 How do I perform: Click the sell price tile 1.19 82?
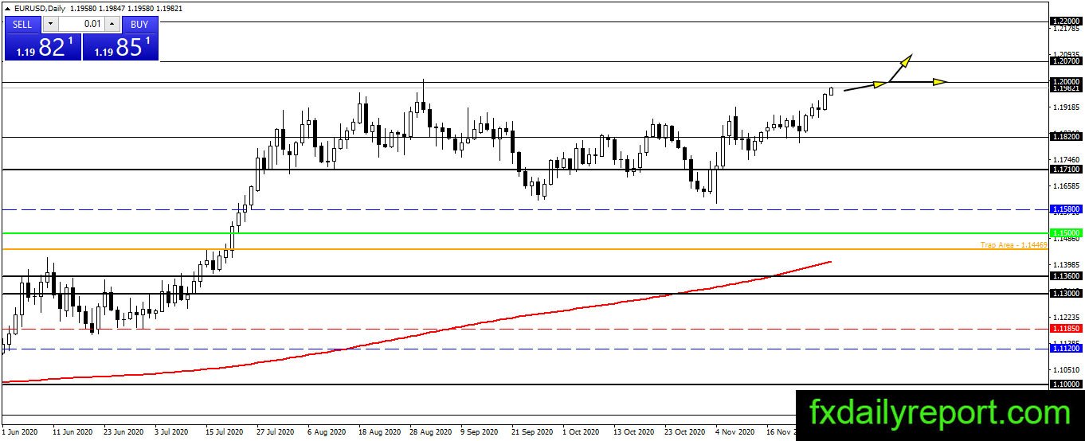43,47
